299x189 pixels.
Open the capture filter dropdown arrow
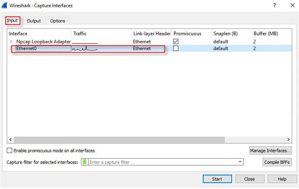(240, 162)
